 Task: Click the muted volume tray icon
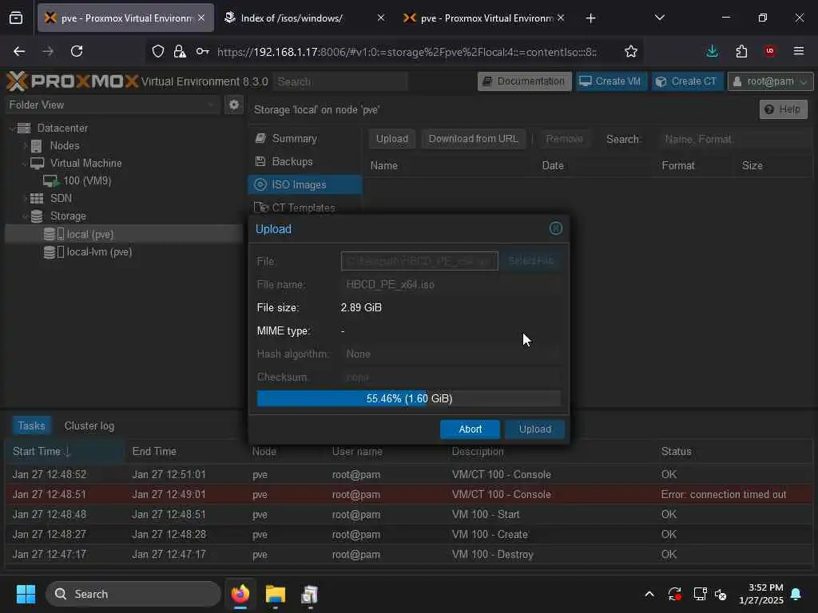pyautogui.click(x=721, y=594)
